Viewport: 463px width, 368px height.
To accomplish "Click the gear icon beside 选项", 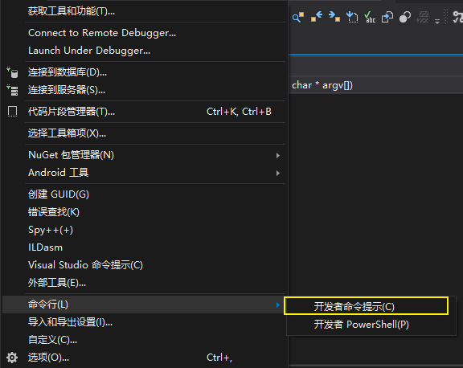I will pos(12,358).
